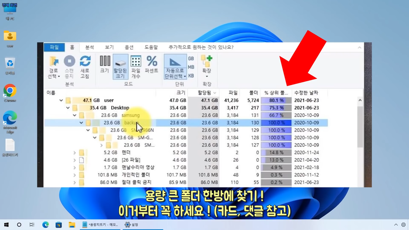Open the 파일 menu tab
This screenshot has width=409, height=230.
pos(54,47)
